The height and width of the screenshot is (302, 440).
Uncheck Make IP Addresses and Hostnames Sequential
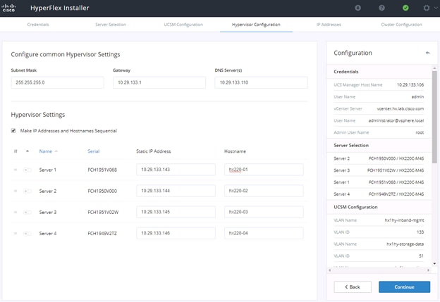click(13, 131)
